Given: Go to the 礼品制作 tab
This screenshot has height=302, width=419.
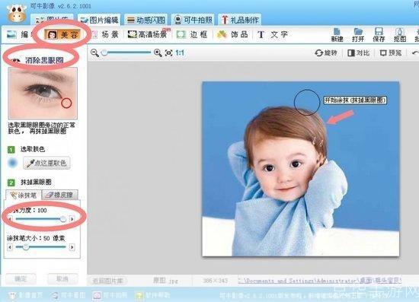Looking at the screenshot, I should [x=239, y=20].
